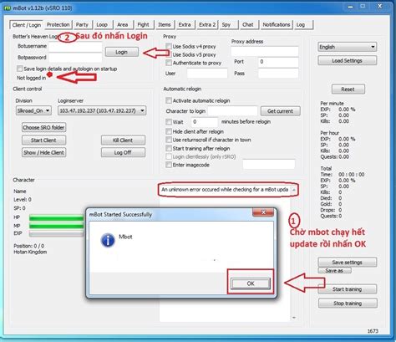Image resolution: width=396 pixels, height=342 pixels.
Task: Switch to the Protection tab
Action: coord(58,25)
